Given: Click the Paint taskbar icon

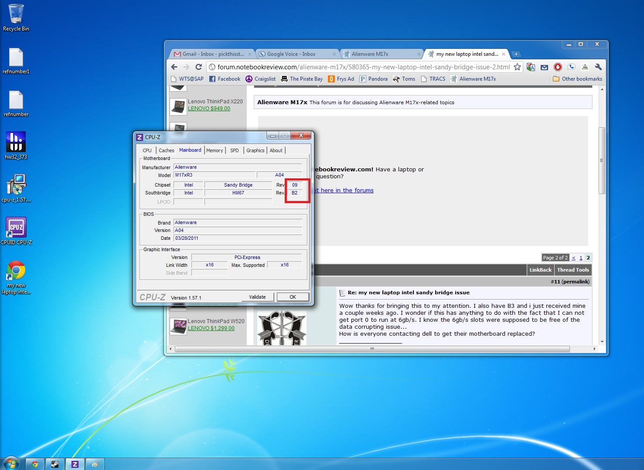Looking at the screenshot, I should pyautogui.click(x=95, y=464).
